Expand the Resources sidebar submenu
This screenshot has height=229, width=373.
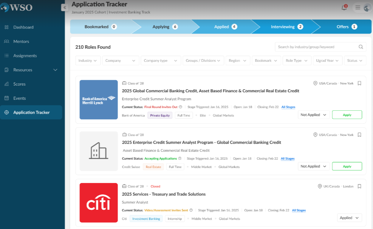point(55,70)
